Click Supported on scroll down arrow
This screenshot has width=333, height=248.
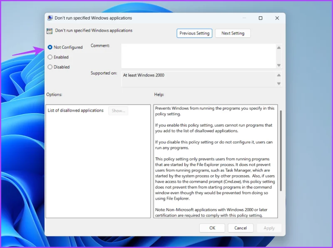[279, 84]
